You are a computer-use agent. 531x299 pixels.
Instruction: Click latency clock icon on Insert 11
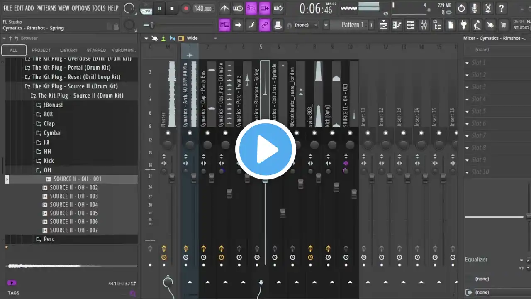click(364, 257)
